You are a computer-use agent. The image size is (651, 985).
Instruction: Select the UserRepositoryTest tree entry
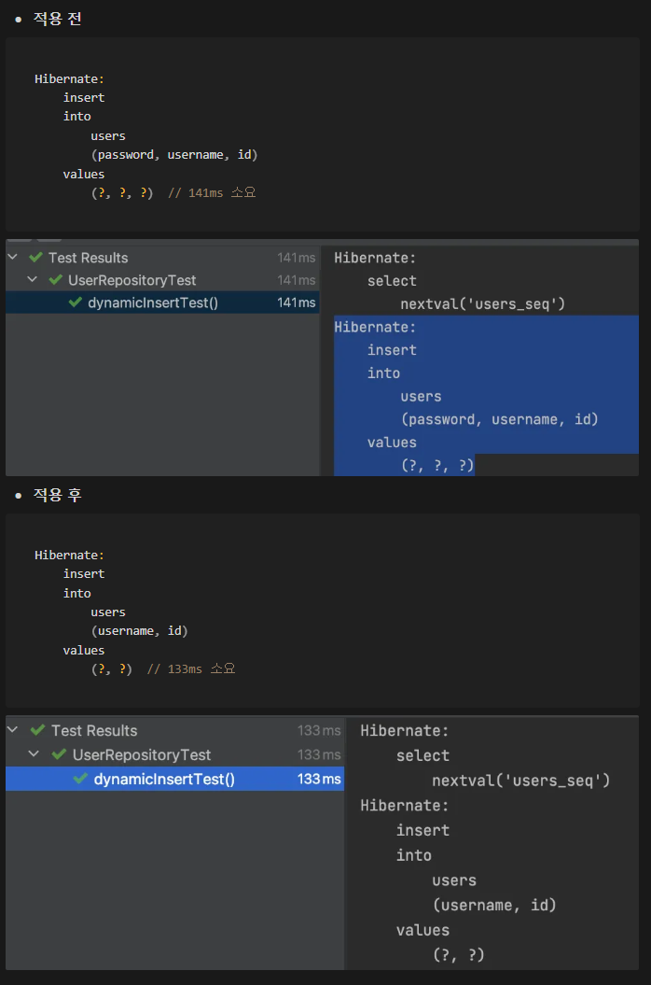pos(135,280)
